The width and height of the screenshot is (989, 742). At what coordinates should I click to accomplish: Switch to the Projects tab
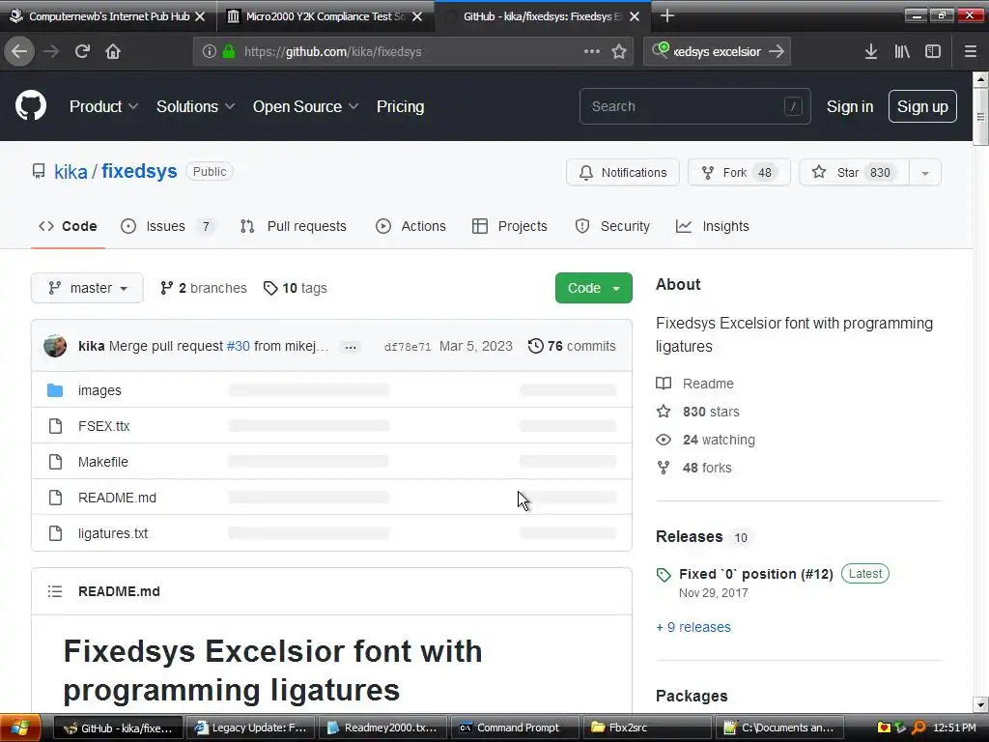tap(510, 226)
